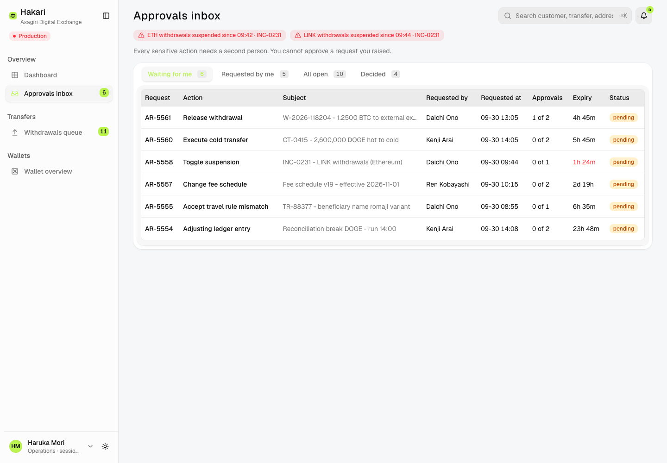The width and height of the screenshot is (667, 463).
Task: Click the red 1h 24m expiry
Action: pos(584,162)
